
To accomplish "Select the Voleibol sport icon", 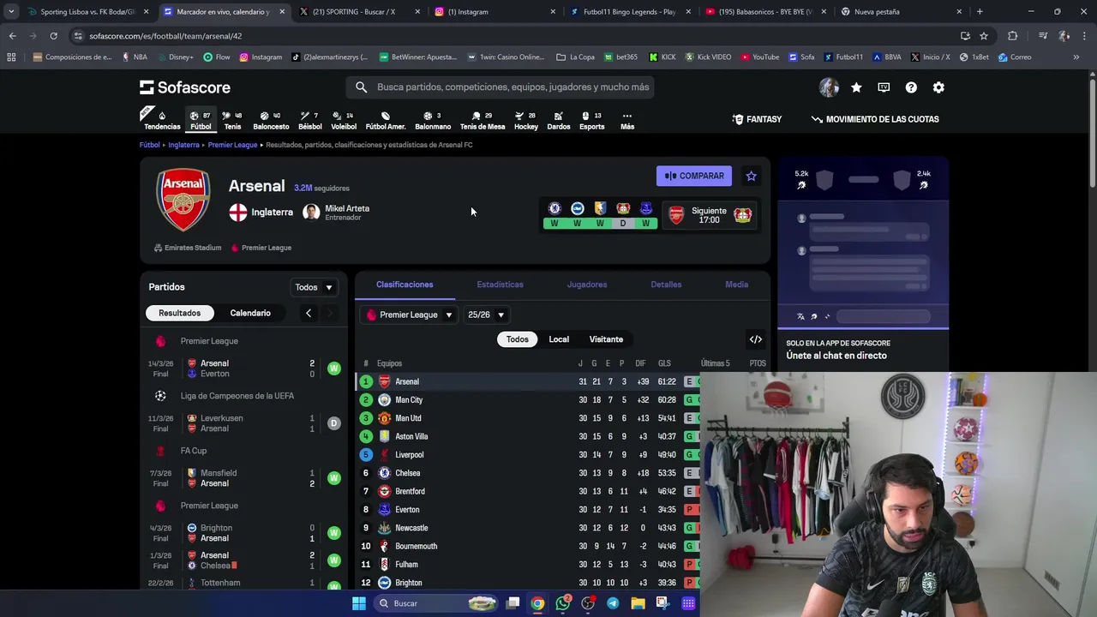I will click(344, 120).
